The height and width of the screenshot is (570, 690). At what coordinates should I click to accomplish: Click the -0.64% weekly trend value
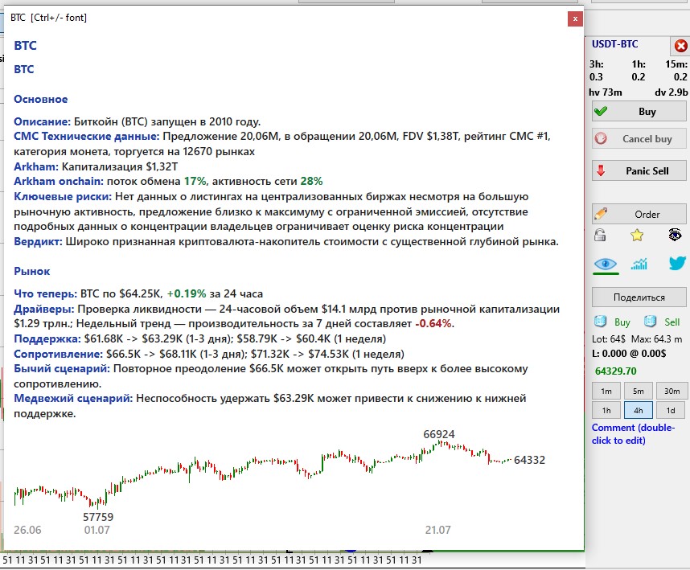[433, 324]
